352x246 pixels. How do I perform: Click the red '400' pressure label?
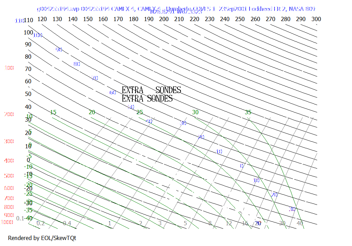coord(9,161)
